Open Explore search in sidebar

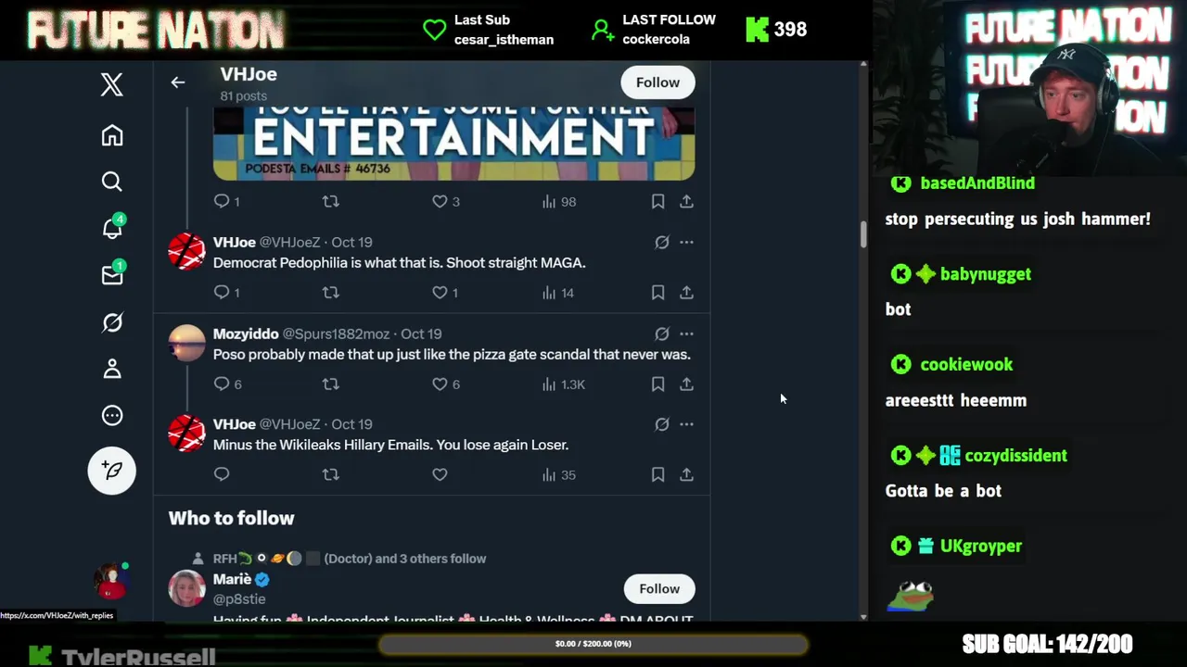(x=112, y=182)
